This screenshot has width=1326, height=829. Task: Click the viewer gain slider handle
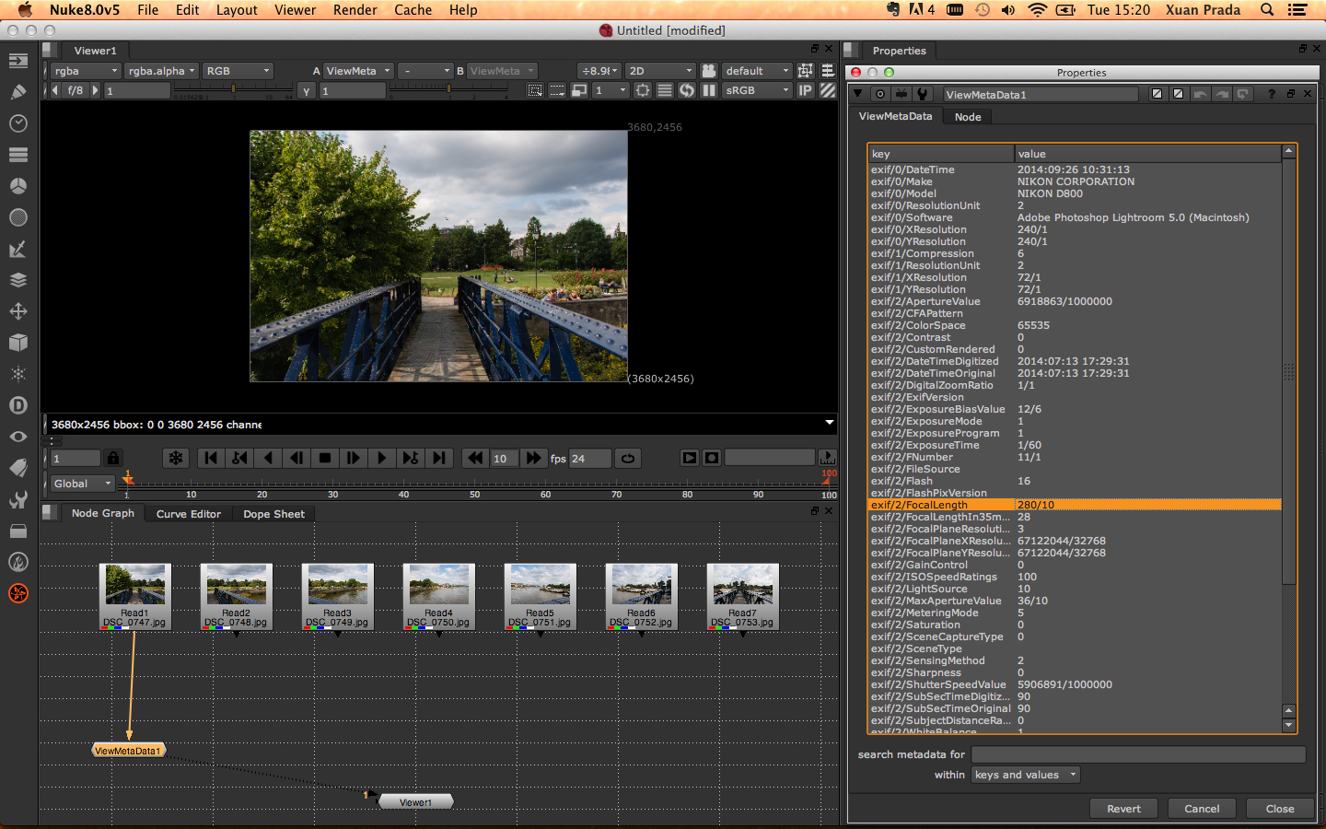coord(233,89)
